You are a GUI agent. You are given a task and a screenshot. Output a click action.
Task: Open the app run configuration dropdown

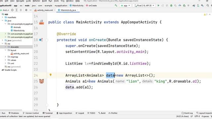pos(125,6)
